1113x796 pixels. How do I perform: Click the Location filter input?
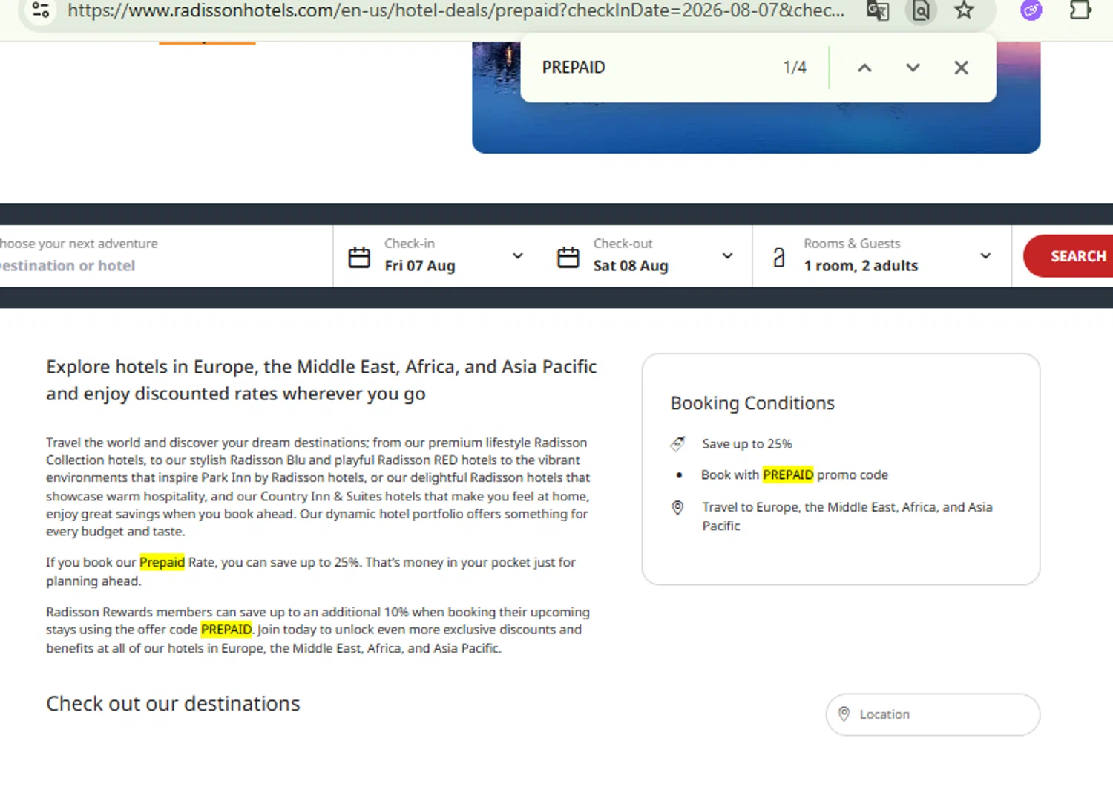pyautogui.click(x=933, y=714)
